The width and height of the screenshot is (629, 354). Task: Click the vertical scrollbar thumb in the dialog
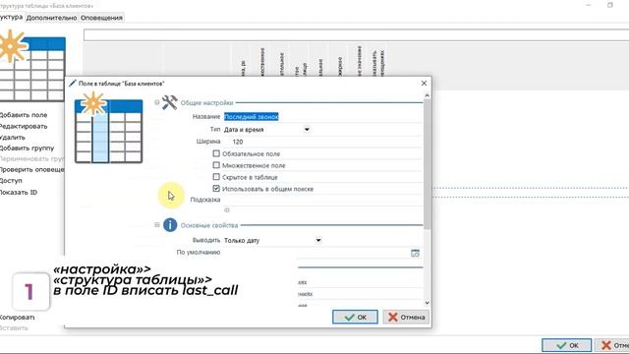click(427, 164)
